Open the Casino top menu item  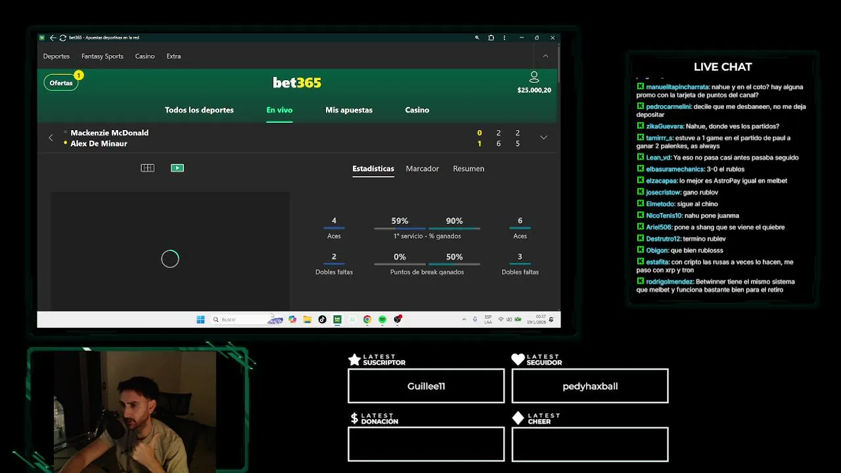pos(145,56)
